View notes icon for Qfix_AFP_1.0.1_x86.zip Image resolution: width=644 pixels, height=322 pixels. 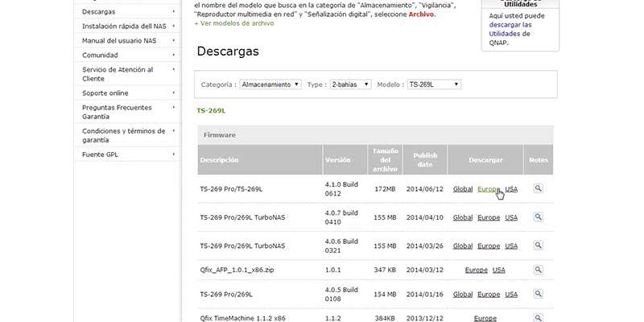pyautogui.click(x=538, y=270)
